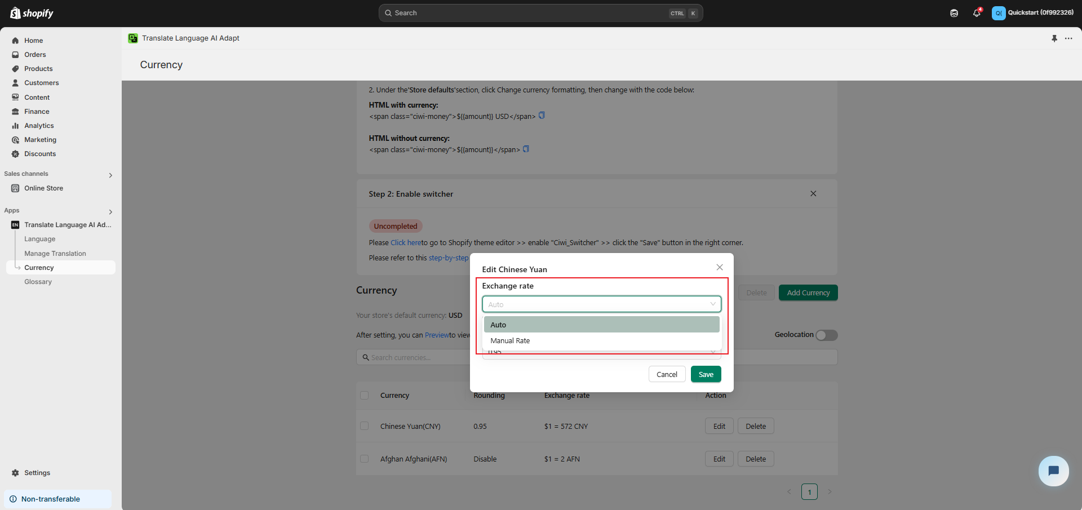Expand the Sales channels section

(110, 175)
